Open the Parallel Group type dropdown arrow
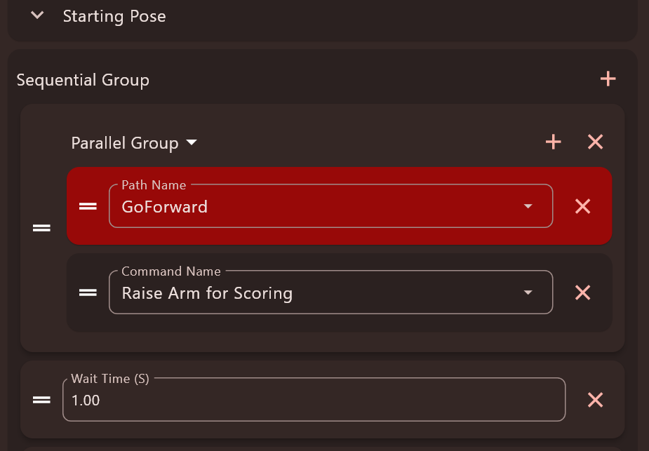The width and height of the screenshot is (649, 451). (x=192, y=142)
